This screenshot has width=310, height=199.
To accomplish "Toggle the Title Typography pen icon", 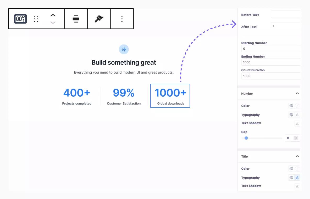I will tap(297, 178).
